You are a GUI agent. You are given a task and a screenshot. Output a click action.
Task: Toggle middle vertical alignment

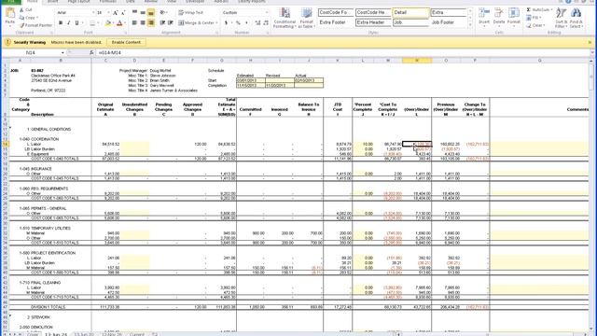point(143,12)
